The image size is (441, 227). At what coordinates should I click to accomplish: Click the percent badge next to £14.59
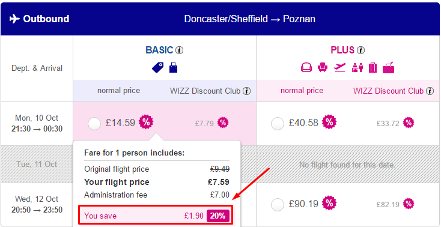coord(146,122)
